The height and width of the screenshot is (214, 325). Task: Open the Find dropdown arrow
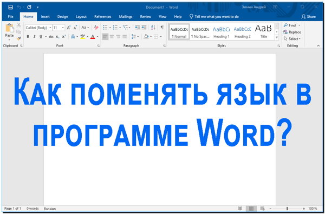point(299,25)
